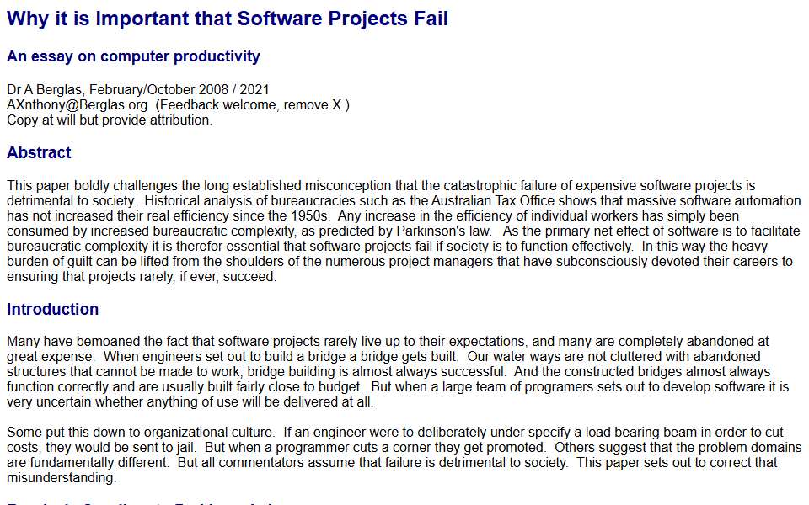This screenshot has height=505, width=809.
Task: Click the Introduction section heading
Action: (52, 309)
